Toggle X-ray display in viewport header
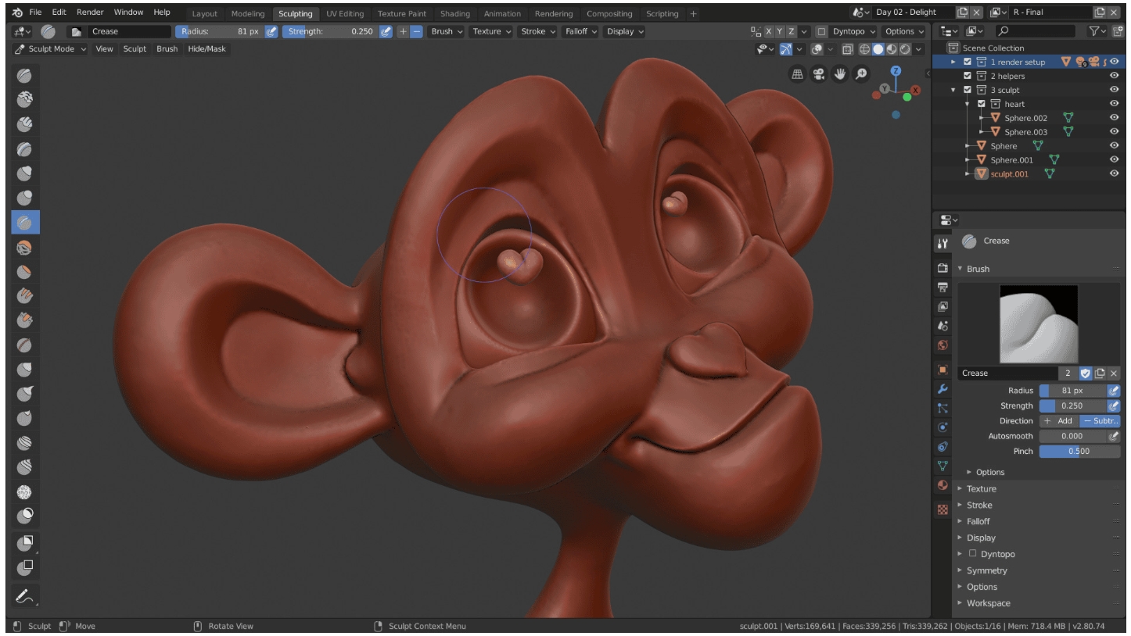1131x636 pixels. (849, 48)
